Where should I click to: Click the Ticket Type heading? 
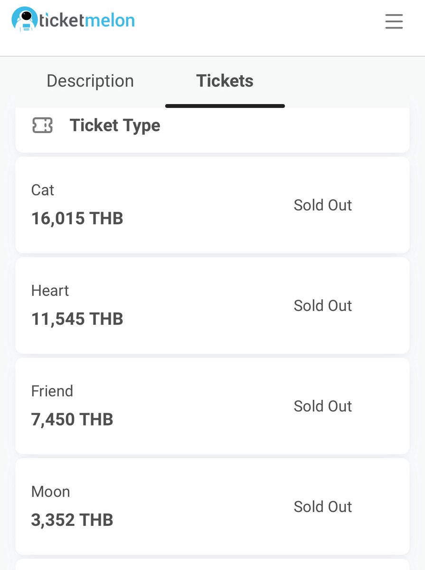click(115, 126)
